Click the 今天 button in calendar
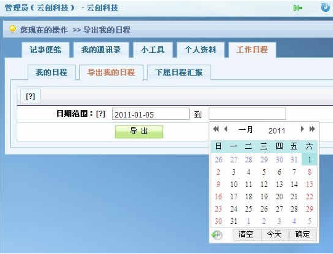 pos(275,234)
